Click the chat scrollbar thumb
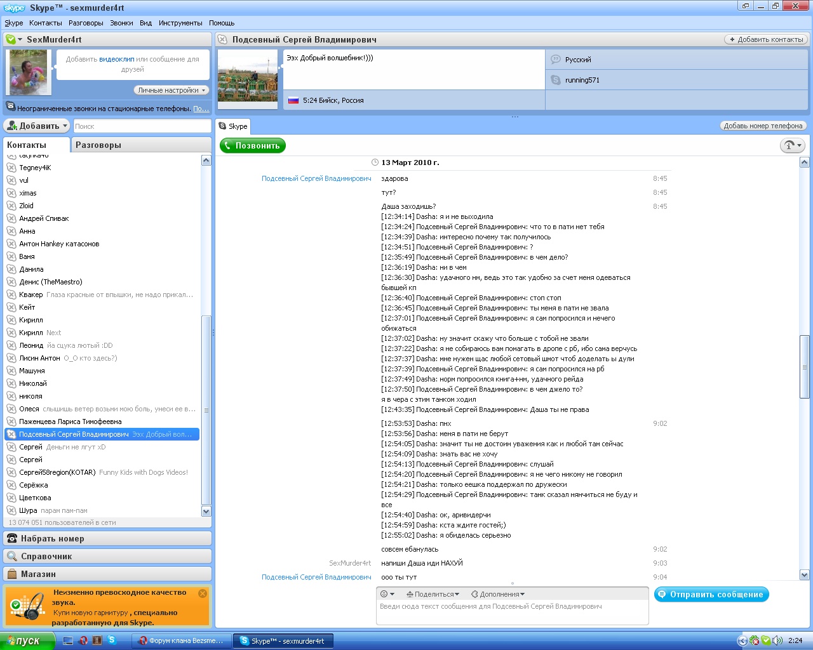The width and height of the screenshot is (813, 650). tap(805, 367)
